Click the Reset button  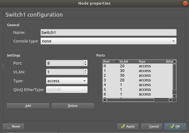[13, 126]
